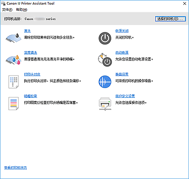Click the Power Off (电源关闭) icon

point(105,38)
